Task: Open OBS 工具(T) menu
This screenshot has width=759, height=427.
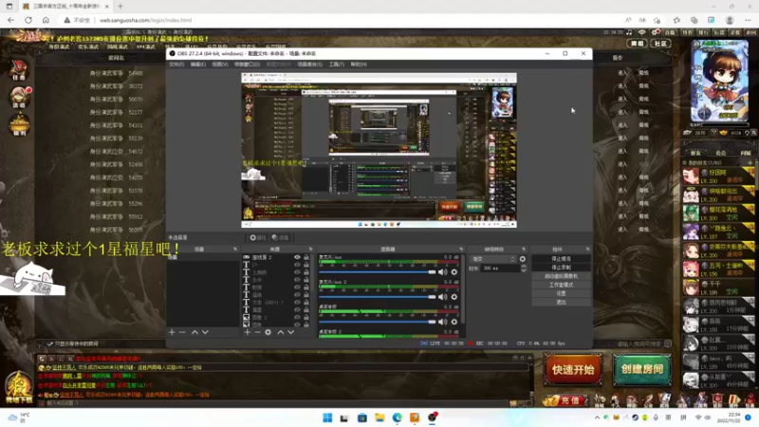Action: tap(337, 65)
